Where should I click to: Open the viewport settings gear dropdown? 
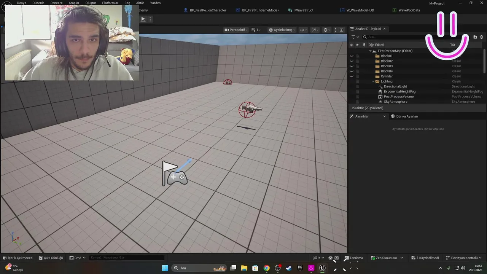coord(326,30)
